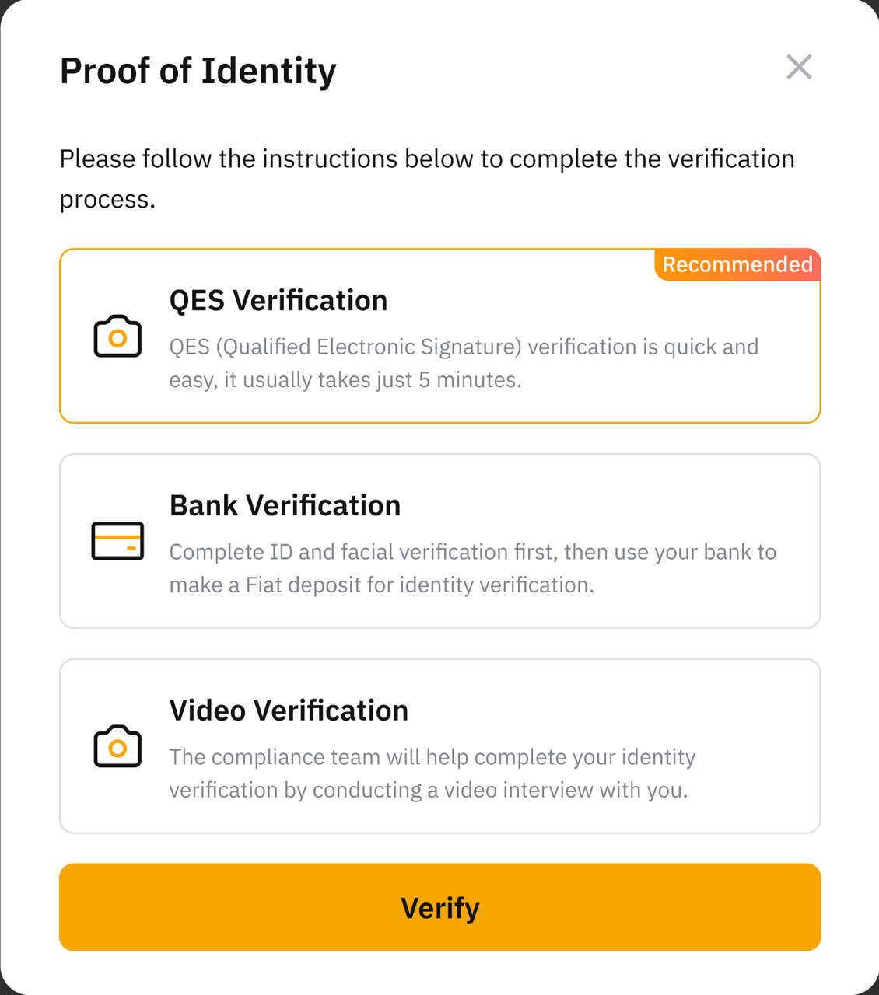Screen dimensions: 879x995
Task: Click the Bank Verification card icon
Action: point(117,541)
